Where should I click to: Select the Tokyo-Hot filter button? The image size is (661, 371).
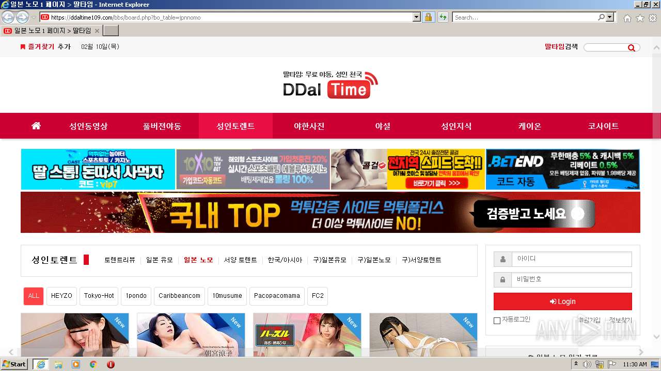(x=99, y=296)
